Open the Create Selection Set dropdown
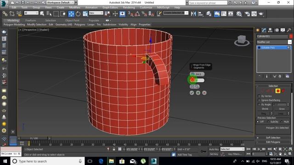 pyautogui.click(x=176, y=13)
